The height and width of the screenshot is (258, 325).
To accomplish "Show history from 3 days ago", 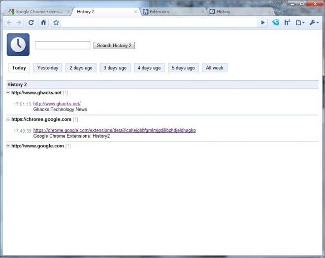I will [x=115, y=68].
